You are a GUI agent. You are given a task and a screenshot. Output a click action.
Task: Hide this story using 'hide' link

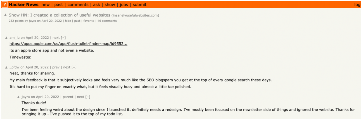pos(68,21)
